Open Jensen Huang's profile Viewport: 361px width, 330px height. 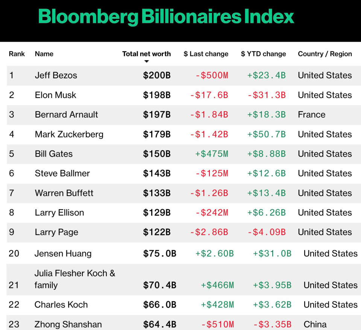click(63, 253)
